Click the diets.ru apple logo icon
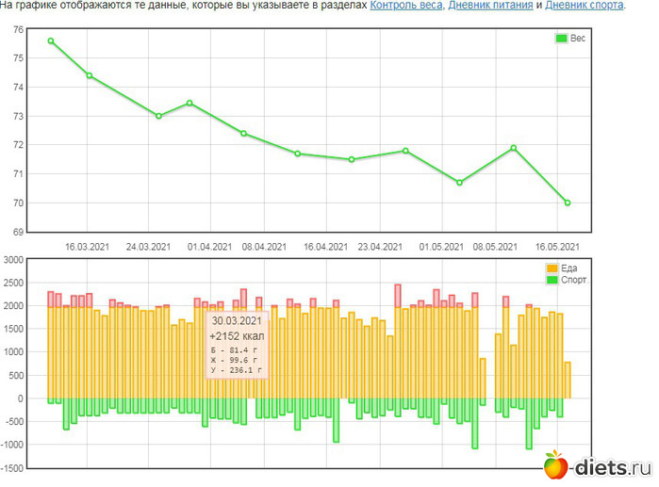The image size is (659, 487). click(555, 466)
